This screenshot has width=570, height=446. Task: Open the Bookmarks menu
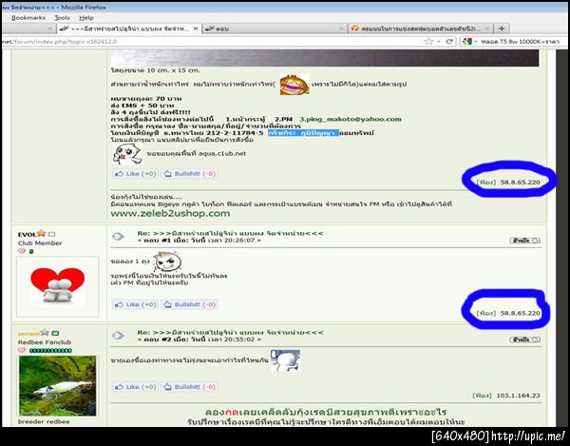[x=28, y=17]
